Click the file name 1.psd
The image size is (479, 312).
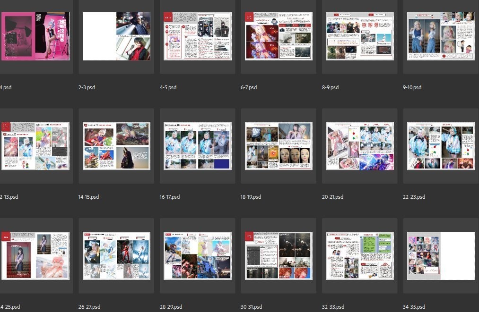click(x=6, y=87)
